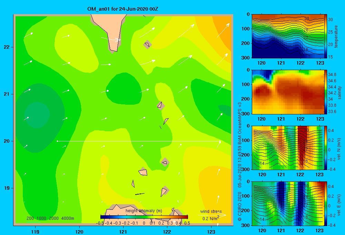Click the salinity colorbar value 34.8

(x=332, y=75)
